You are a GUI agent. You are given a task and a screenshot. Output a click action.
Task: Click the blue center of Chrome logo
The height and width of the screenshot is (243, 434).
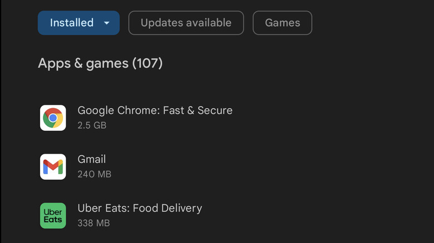pos(53,118)
